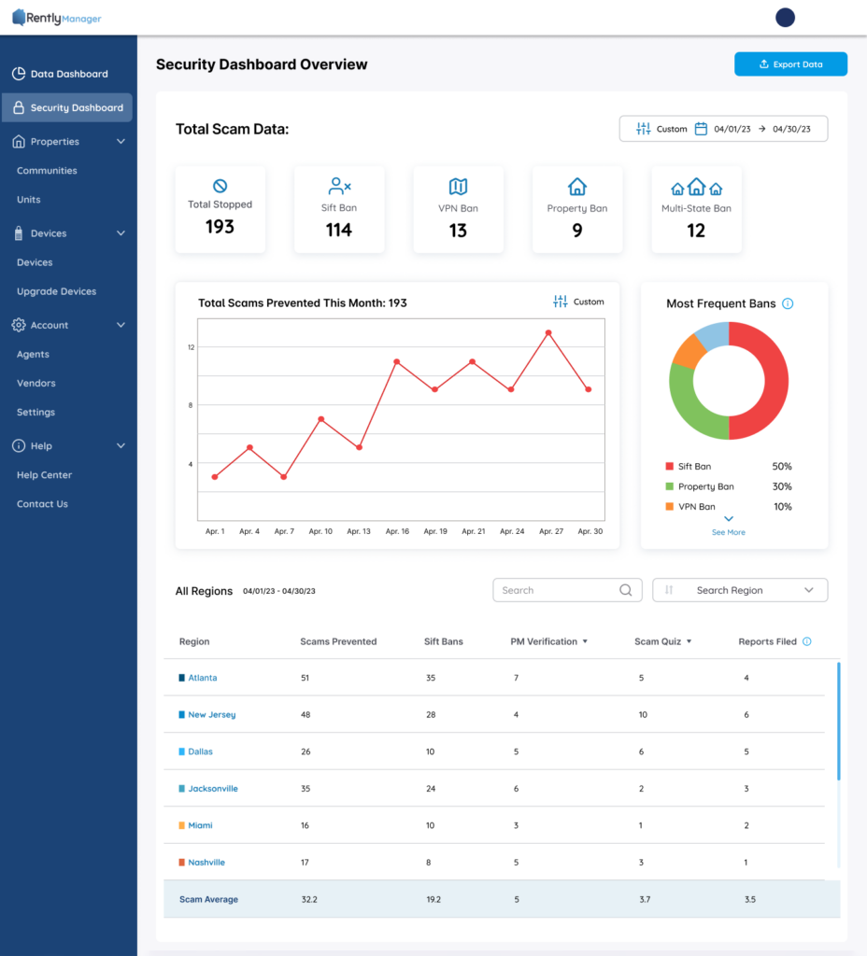The image size is (867, 956).
Task: Open the Jacksonville region link
Action: point(213,788)
